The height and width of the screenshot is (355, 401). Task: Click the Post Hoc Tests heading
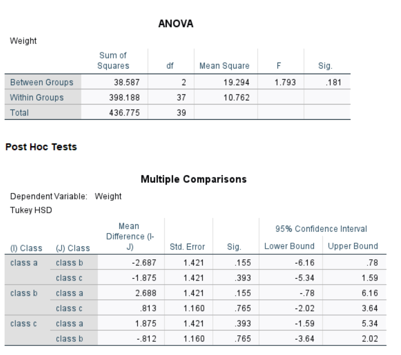[41, 147]
